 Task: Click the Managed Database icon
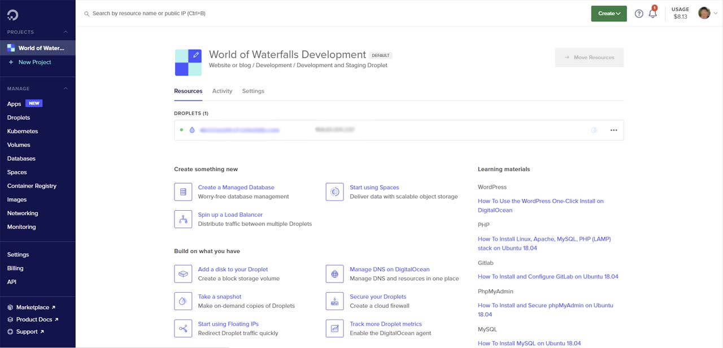[183, 192]
